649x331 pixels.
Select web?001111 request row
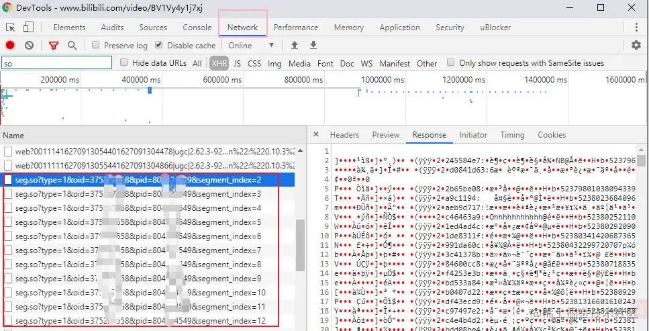coord(149,166)
